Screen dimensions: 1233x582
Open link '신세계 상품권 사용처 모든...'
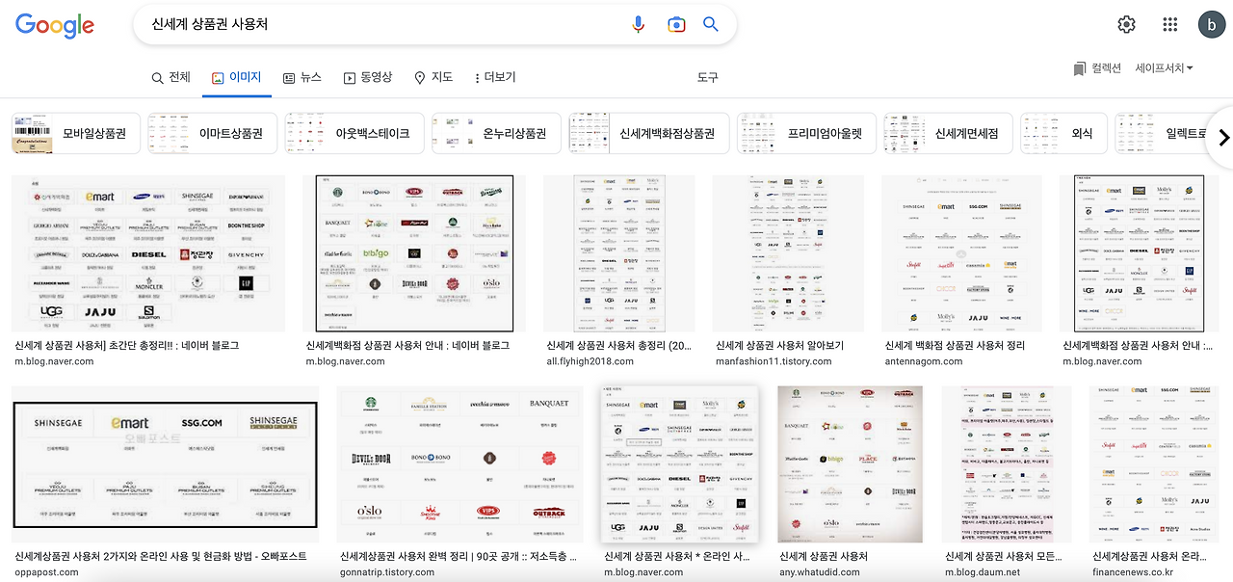1004,556
